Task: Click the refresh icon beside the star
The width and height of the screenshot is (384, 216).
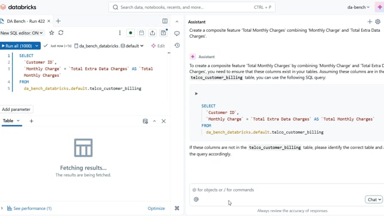Action: (x=61, y=32)
